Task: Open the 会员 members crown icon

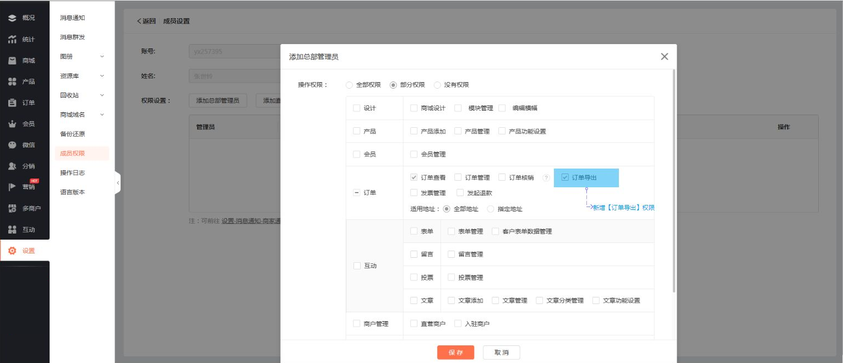Action: [x=12, y=124]
